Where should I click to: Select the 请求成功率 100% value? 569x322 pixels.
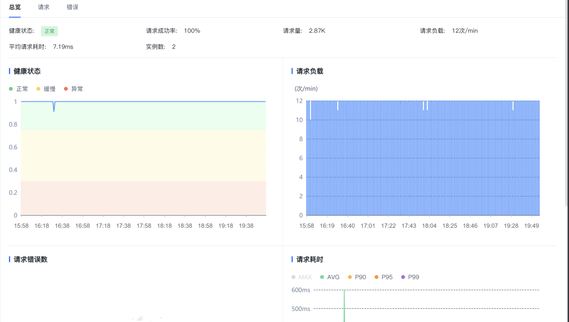click(x=192, y=31)
